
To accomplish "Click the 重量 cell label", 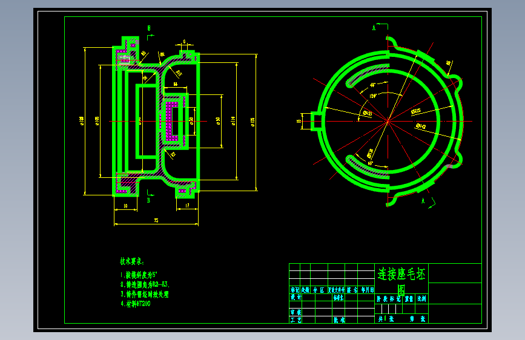I will pos(409,299).
